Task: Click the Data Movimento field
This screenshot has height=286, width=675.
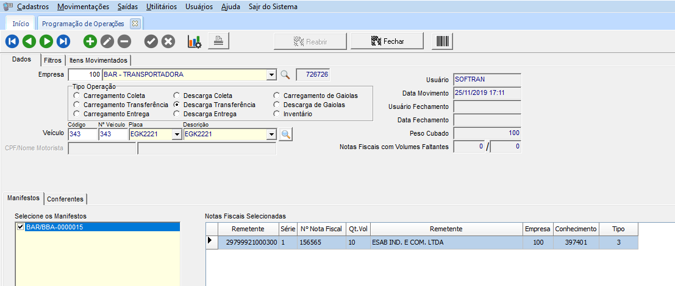Action: (x=487, y=92)
